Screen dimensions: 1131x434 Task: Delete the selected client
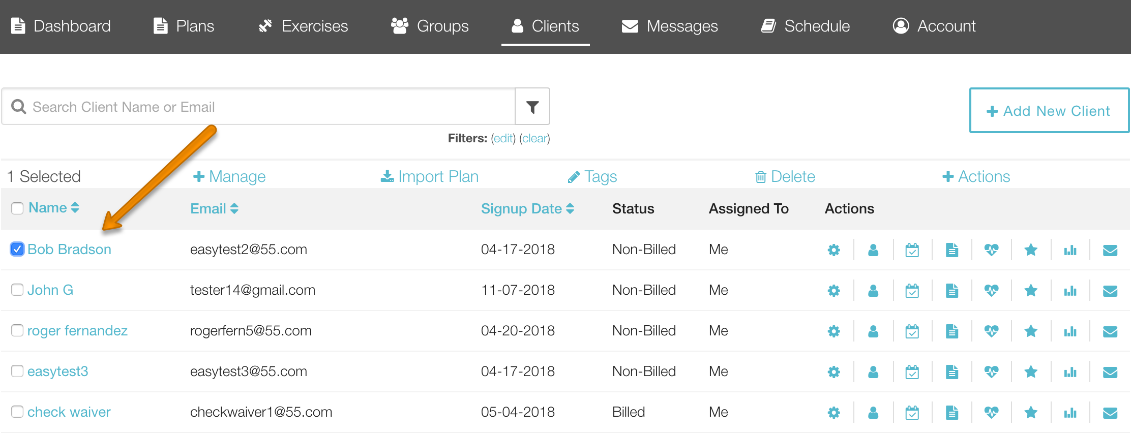[x=785, y=176]
